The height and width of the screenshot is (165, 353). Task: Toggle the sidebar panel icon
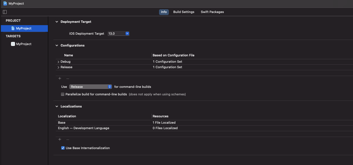pos(5,12)
